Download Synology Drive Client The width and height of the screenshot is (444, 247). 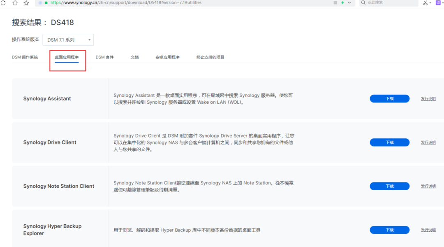point(389,142)
